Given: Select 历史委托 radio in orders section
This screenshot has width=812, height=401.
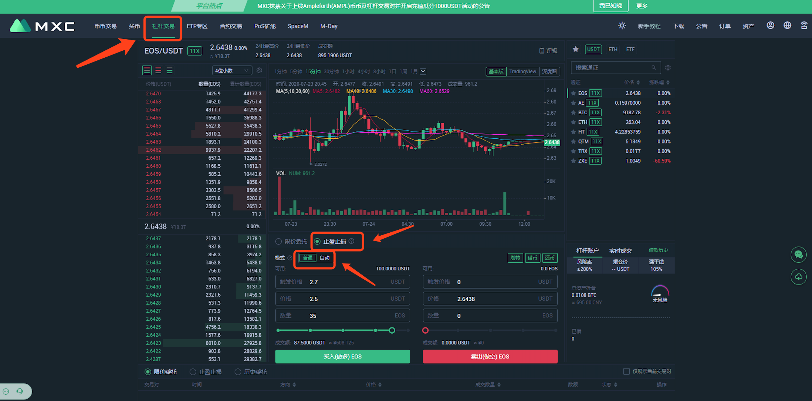Looking at the screenshot, I should pyautogui.click(x=238, y=372).
